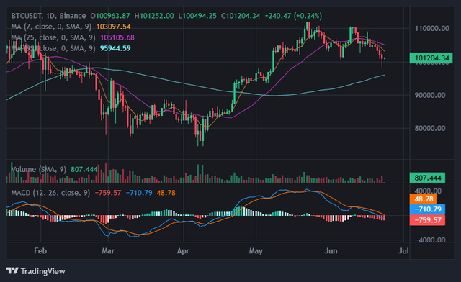The width and height of the screenshot is (461, 282).
Task: Click the current price label 101204.34 on price axis
Action: point(431,58)
